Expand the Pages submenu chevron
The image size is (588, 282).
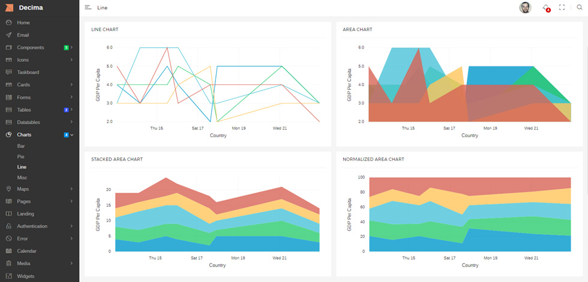click(x=71, y=201)
